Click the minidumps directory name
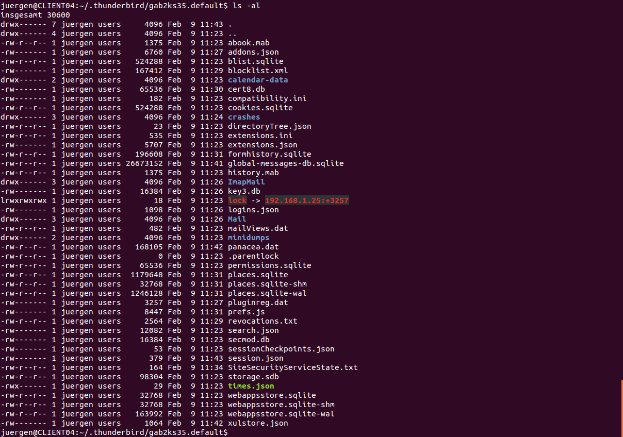The image size is (623, 437). click(249, 238)
